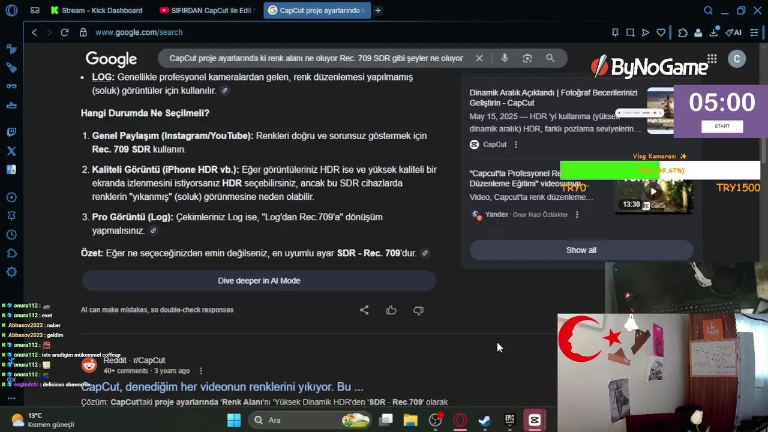This screenshot has width=768, height=432.
Task: Open Twitch in Opera sidebar
Action: 11,132
